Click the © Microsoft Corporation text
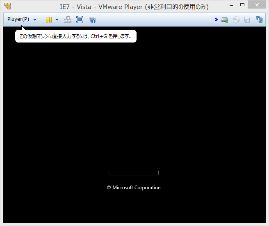Screen dimensions: 269x226 [x=134, y=188]
